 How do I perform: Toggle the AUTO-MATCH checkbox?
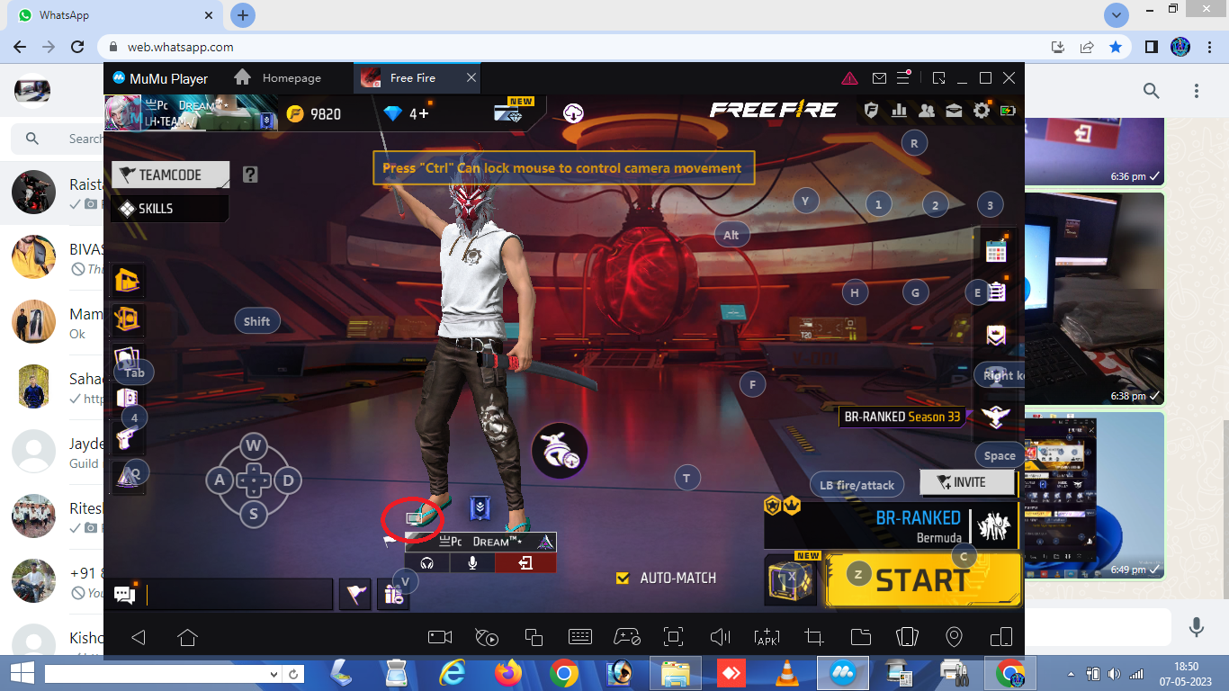pyautogui.click(x=622, y=578)
